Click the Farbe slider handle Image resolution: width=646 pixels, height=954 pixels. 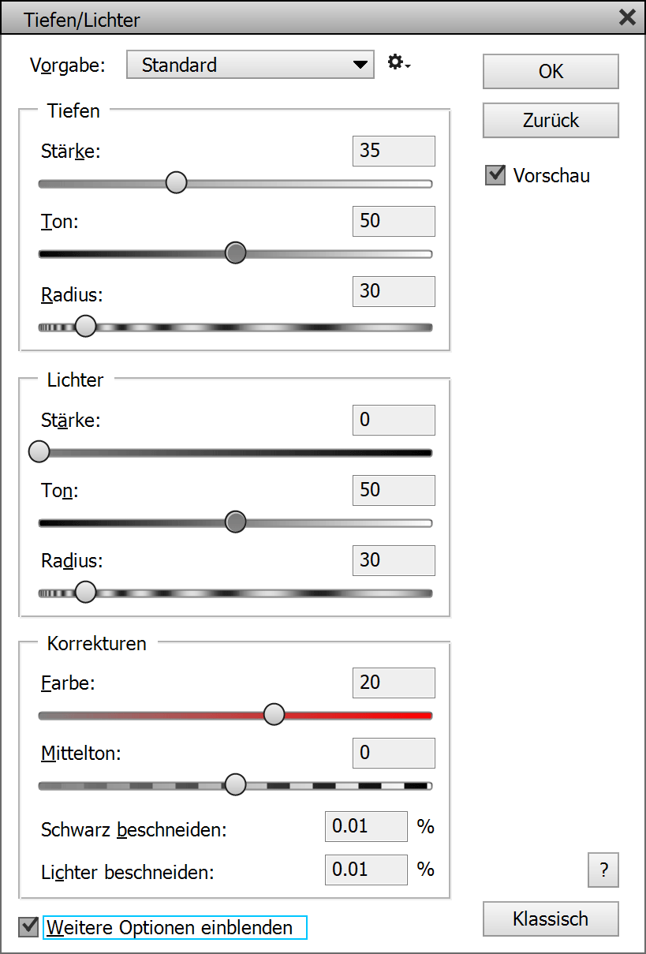pos(274,714)
